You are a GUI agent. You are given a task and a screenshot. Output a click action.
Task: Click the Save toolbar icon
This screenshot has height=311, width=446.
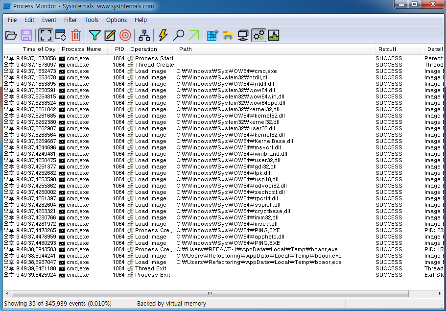tap(26, 35)
